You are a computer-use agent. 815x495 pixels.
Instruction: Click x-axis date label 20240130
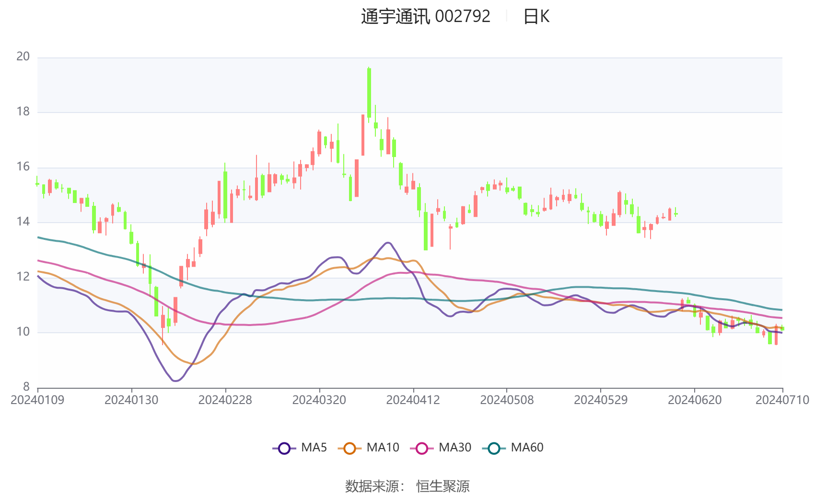[131, 400]
